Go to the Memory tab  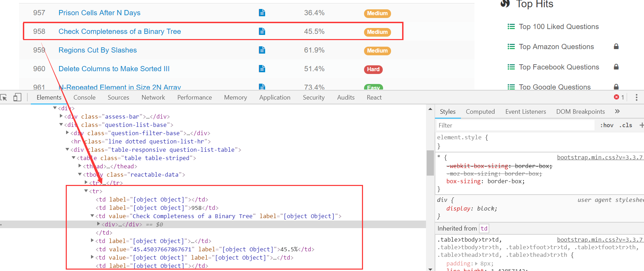click(x=236, y=97)
